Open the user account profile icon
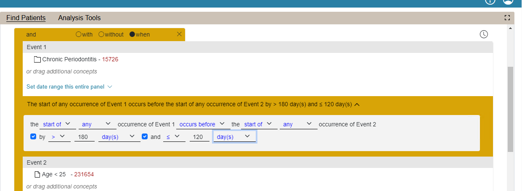Image resolution: width=522 pixels, height=191 pixels. pyautogui.click(x=508, y=1)
